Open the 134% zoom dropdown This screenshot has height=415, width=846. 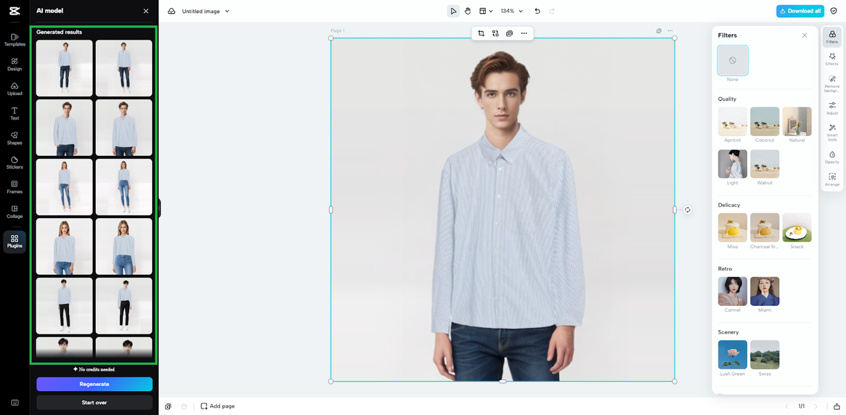click(512, 11)
